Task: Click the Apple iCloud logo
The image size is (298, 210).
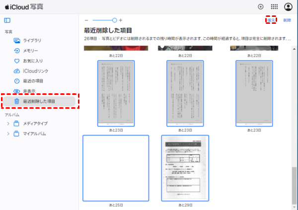Action: [x=7, y=7]
